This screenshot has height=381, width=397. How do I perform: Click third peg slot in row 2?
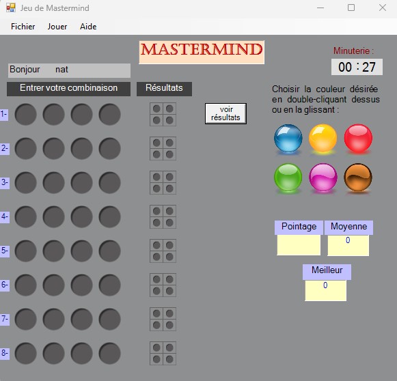(x=81, y=148)
